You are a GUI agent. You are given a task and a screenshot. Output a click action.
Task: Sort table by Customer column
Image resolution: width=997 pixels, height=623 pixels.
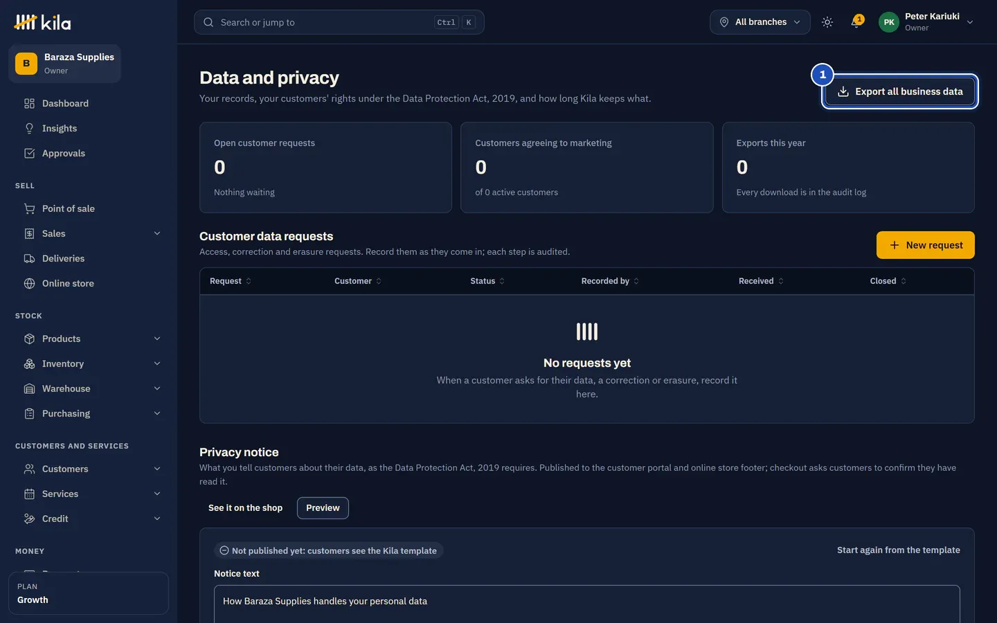point(358,281)
